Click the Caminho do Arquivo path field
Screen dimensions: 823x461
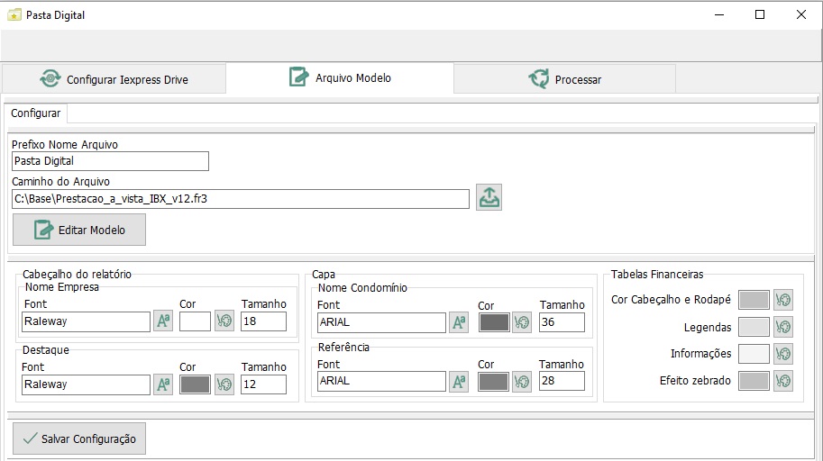tap(241, 199)
